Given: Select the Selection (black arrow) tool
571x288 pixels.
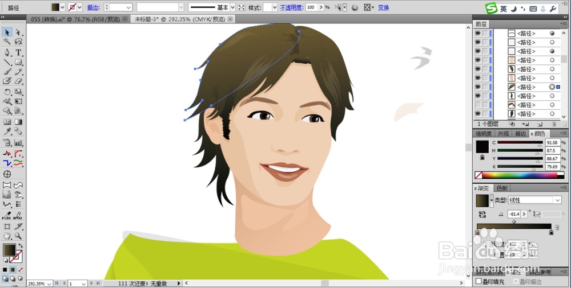Looking at the screenshot, I should tap(7, 32).
